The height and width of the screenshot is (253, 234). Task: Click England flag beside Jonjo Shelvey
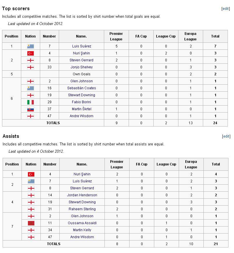[x=31, y=67]
